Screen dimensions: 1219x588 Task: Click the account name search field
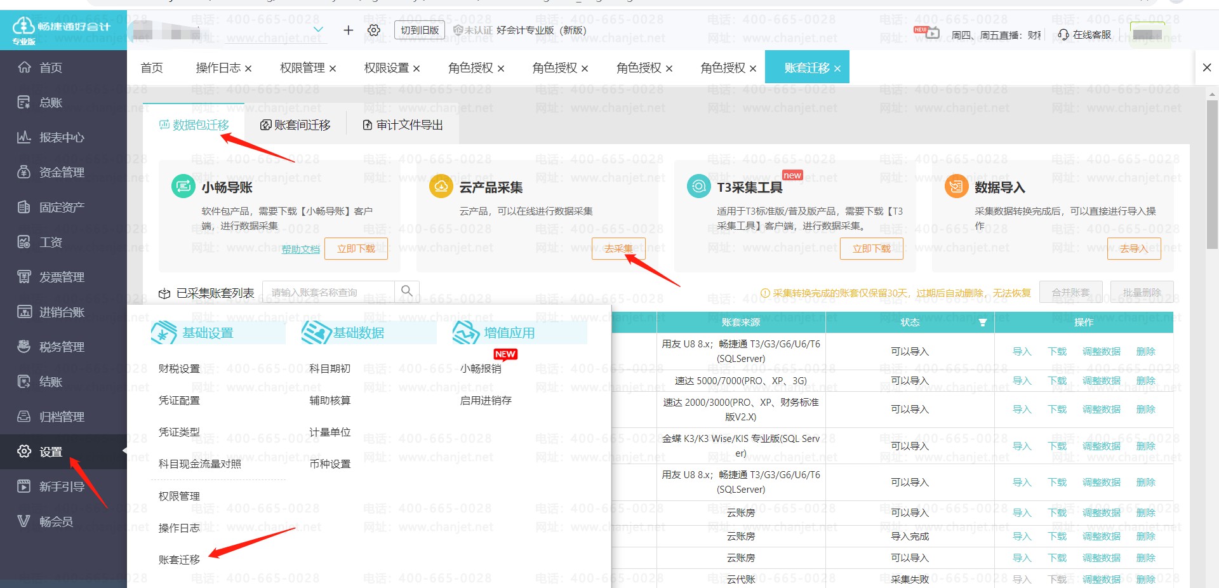point(328,292)
